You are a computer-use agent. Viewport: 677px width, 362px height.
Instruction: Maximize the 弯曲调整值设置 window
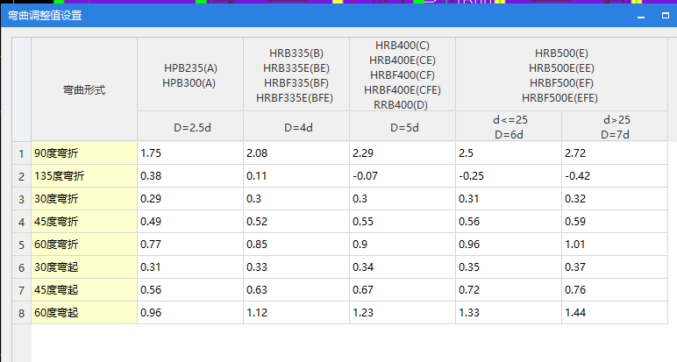click(666, 16)
